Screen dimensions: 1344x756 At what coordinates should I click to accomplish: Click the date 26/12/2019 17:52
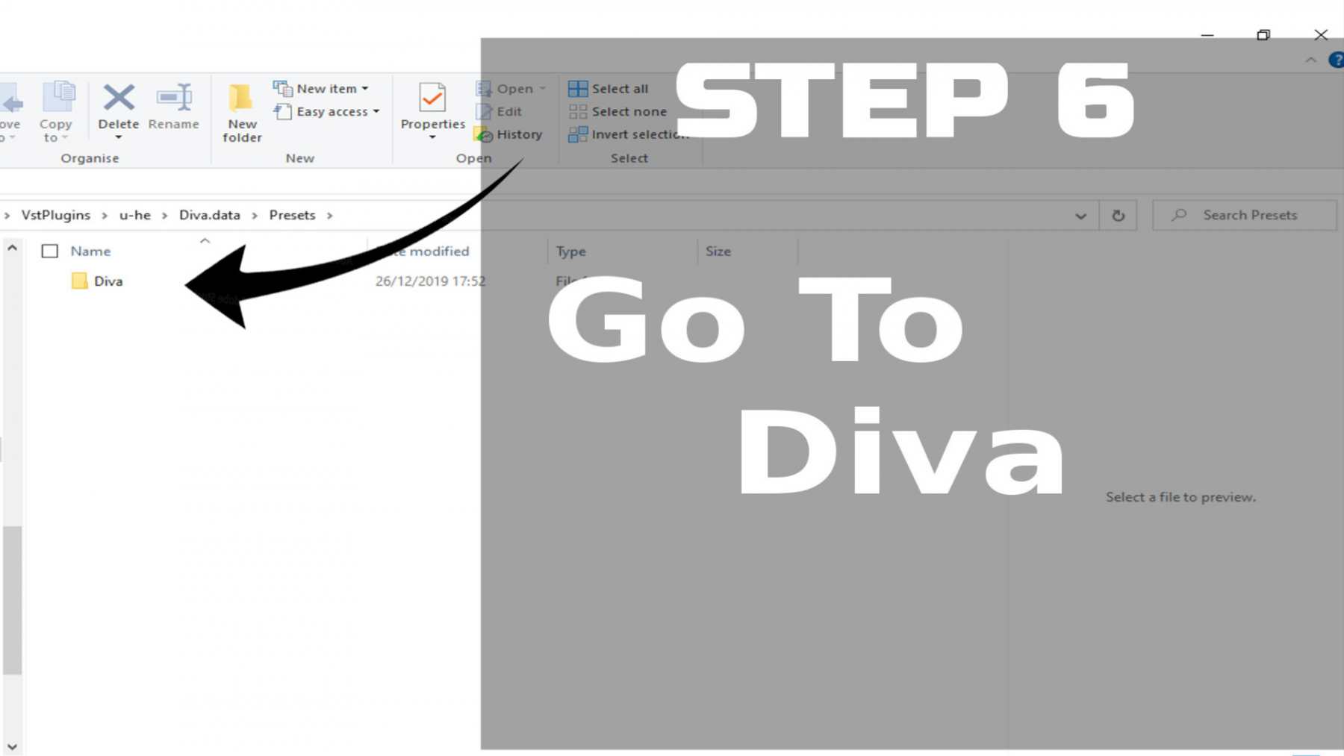(x=430, y=281)
